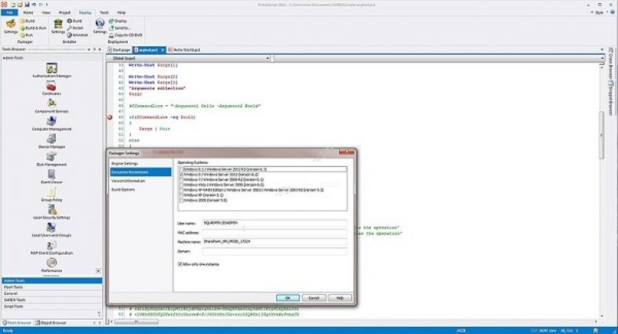Launch the Authorization Manager tool icon

pos(52,70)
